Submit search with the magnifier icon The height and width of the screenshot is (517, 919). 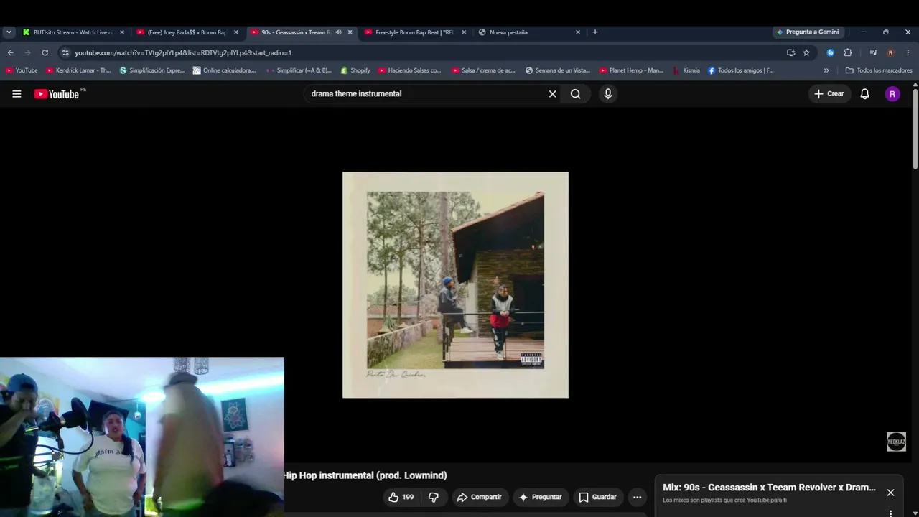point(575,94)
